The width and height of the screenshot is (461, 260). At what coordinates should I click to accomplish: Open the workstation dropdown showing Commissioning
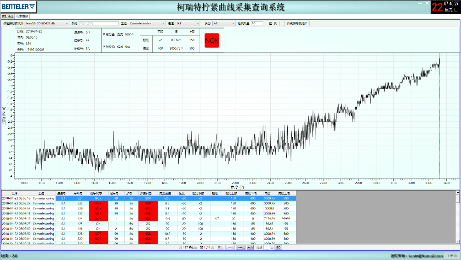(147, 23)
